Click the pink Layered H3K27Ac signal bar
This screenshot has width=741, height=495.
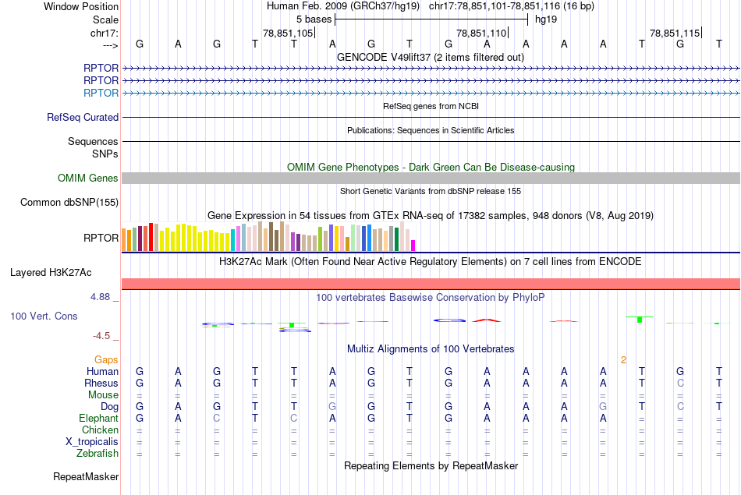[x=431, y=284]
